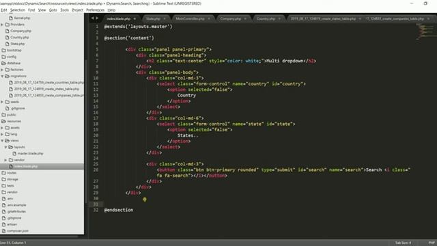
Task: Open create_states_table.php in the sidebar
Action: pyautogui.click(x=46, y=89)
